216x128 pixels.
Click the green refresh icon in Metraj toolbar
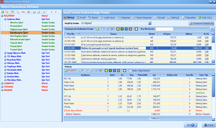91,70
